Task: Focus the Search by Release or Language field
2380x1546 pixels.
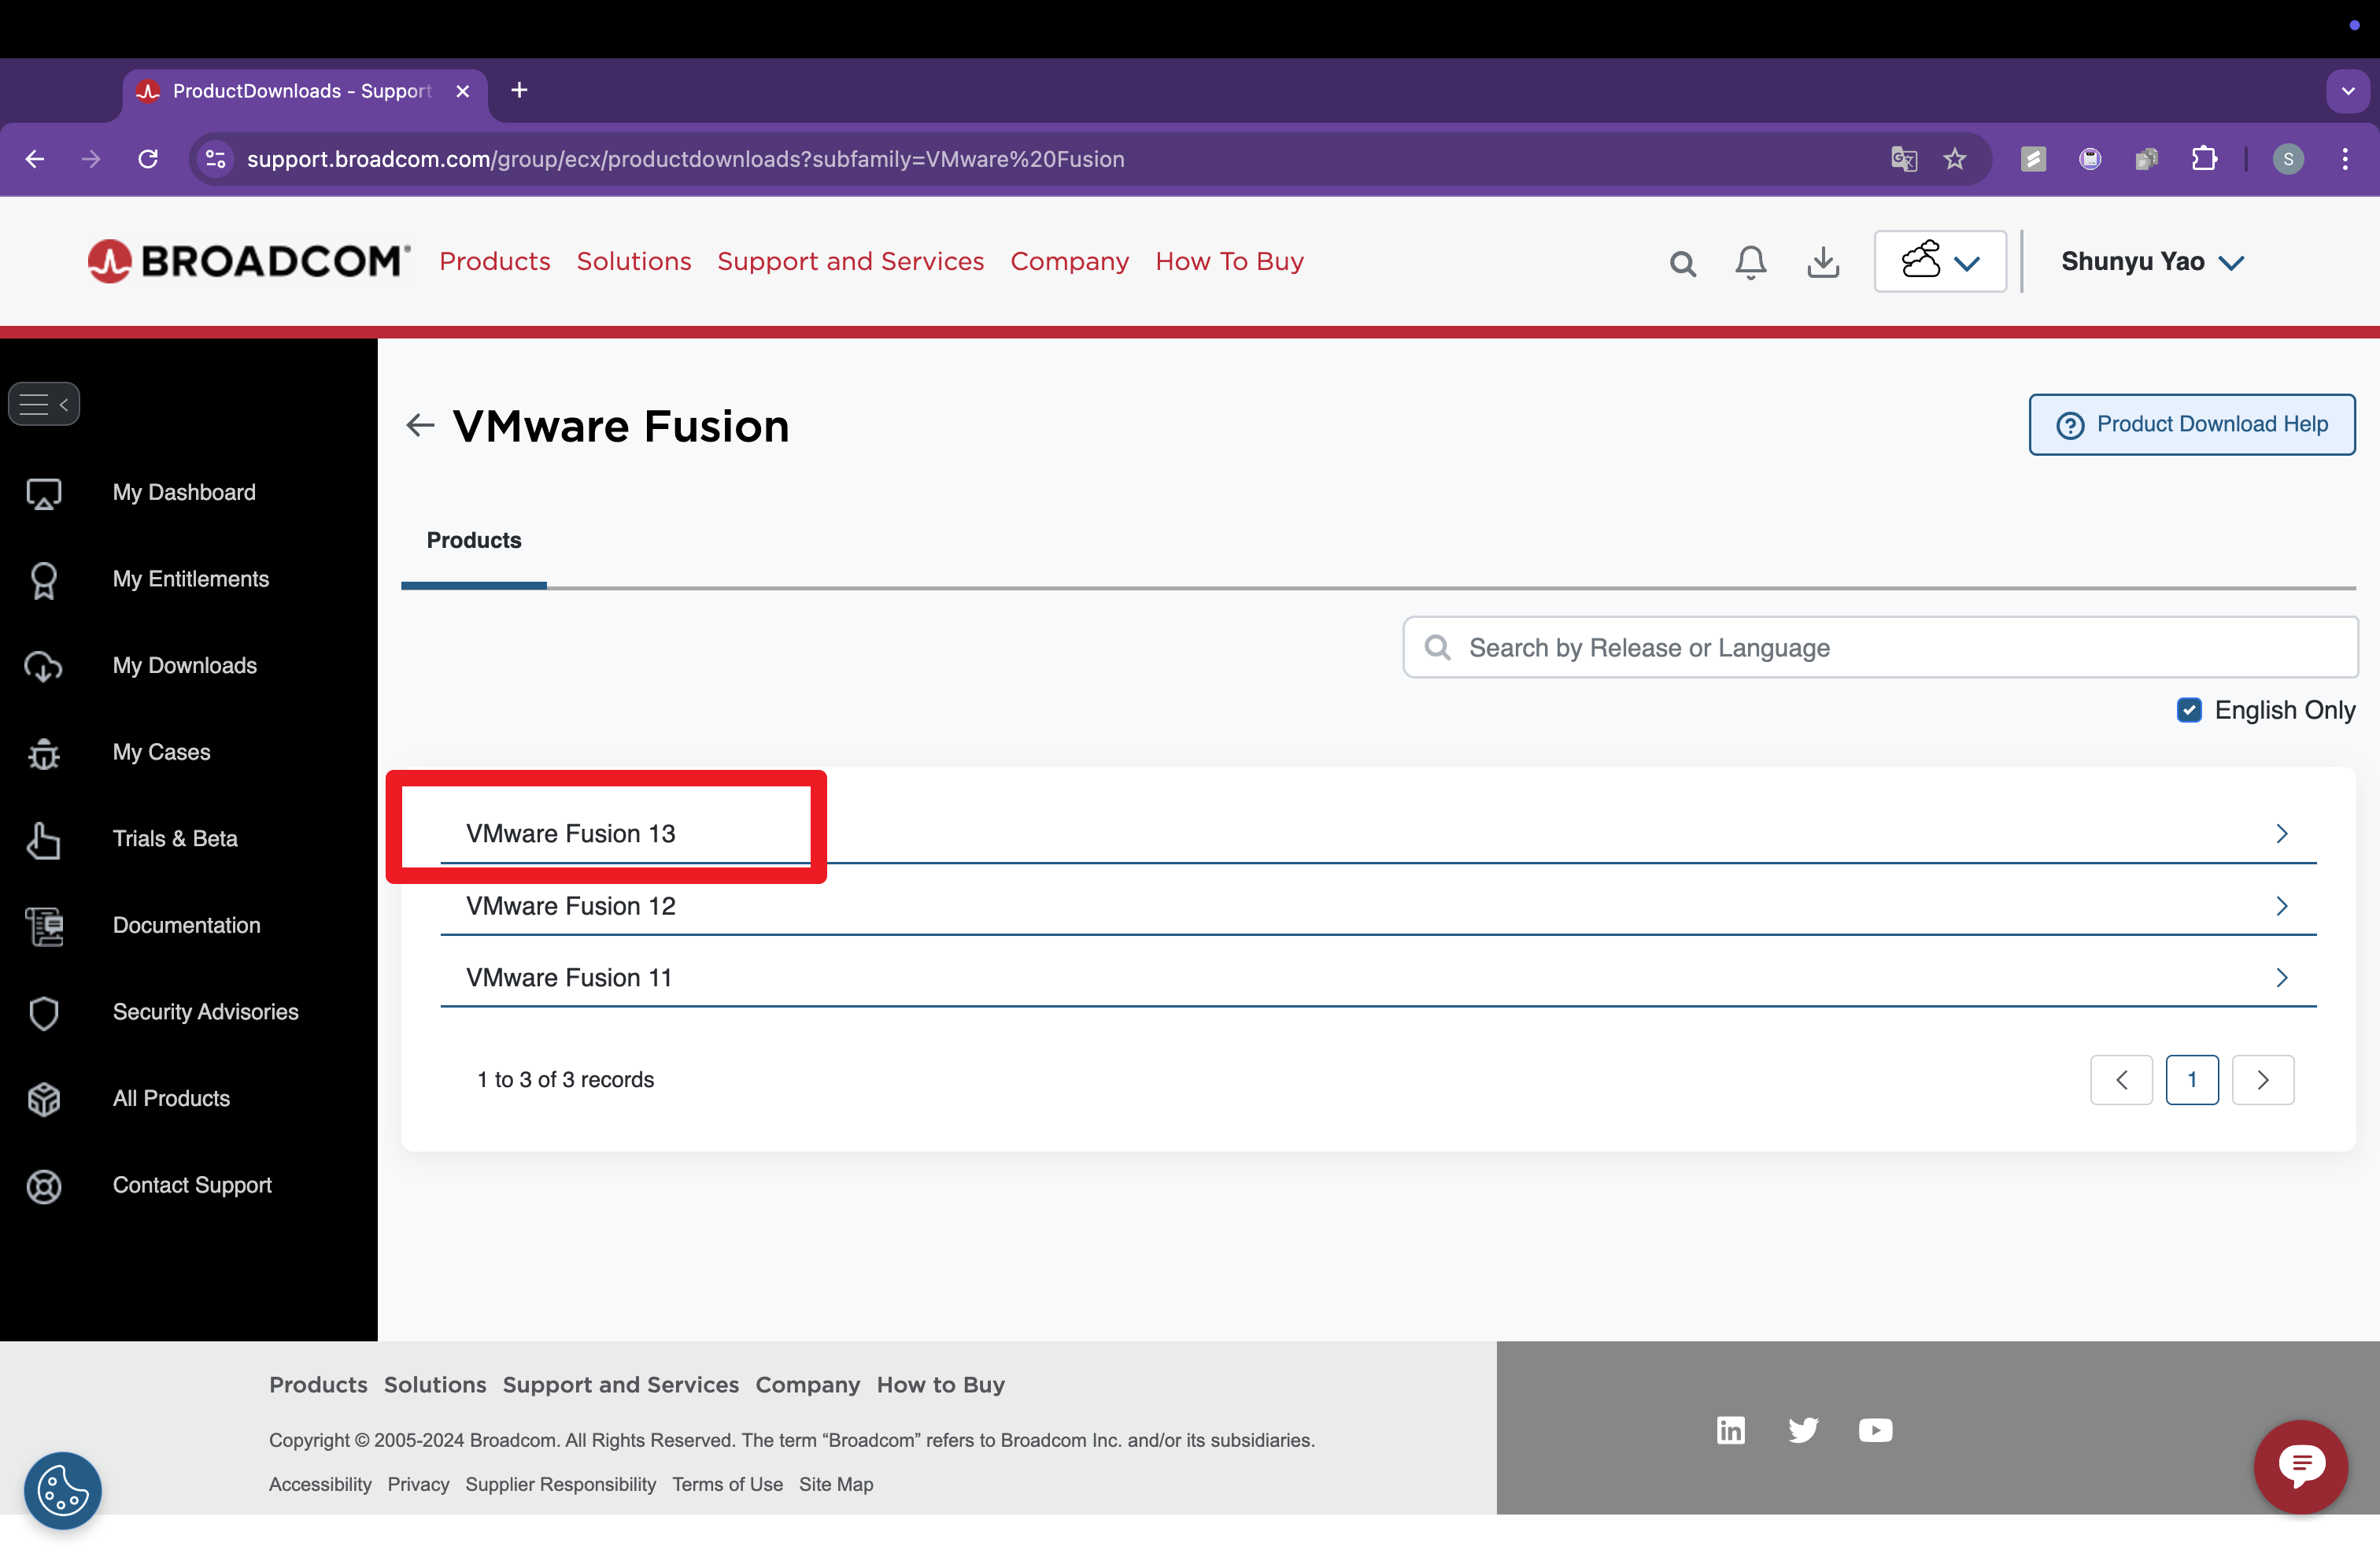Action: pos(1880,648)
